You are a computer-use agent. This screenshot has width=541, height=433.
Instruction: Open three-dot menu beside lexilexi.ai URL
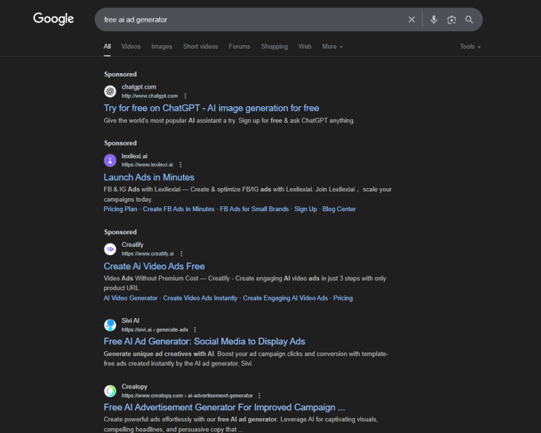tap(181, 164)
